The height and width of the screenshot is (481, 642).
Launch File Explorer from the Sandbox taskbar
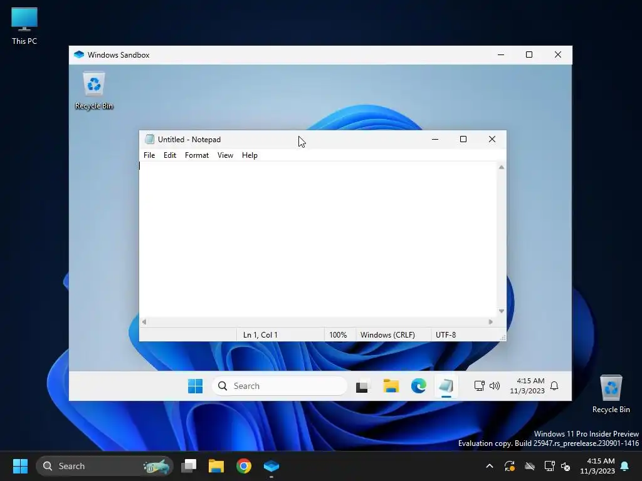(391, 386)
